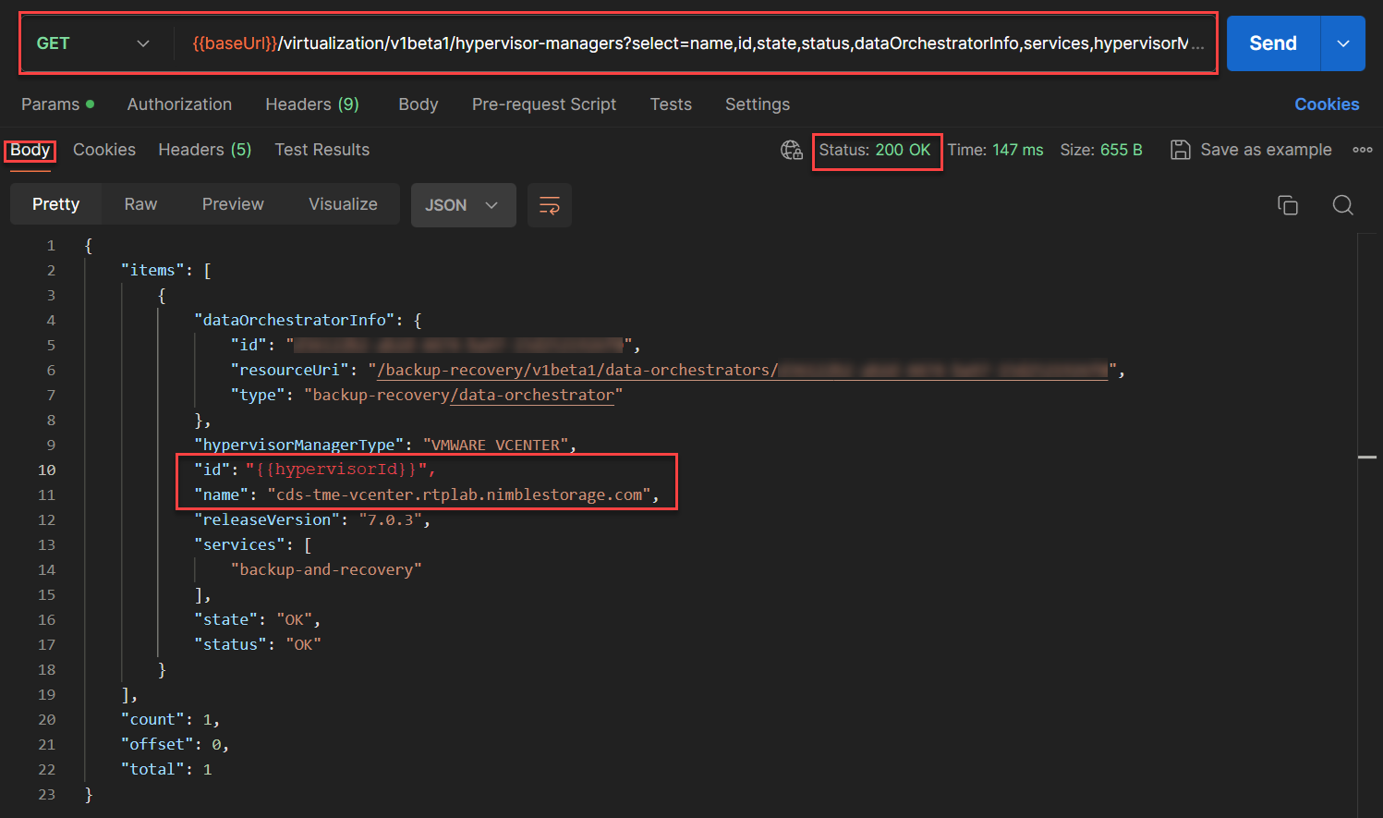Click the "total" line
Image resolution: width=1383 pixels, height=818 pixels.
pos(166,769)
